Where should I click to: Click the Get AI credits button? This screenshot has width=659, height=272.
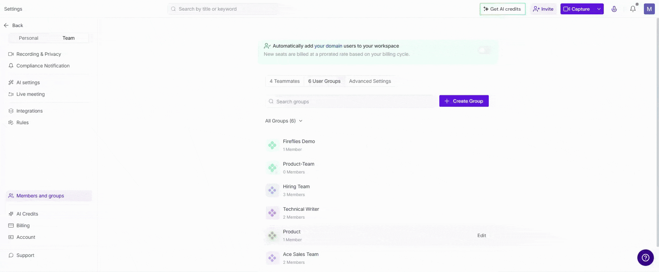502,9
